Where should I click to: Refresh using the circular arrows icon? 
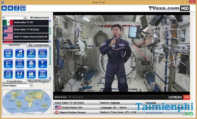[17, 8]
